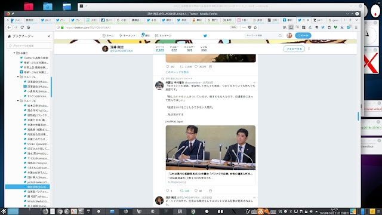The height and width of the screenshot is (215, 382).
Task: Open a new tab with plus button
Action: pos(350,20)
